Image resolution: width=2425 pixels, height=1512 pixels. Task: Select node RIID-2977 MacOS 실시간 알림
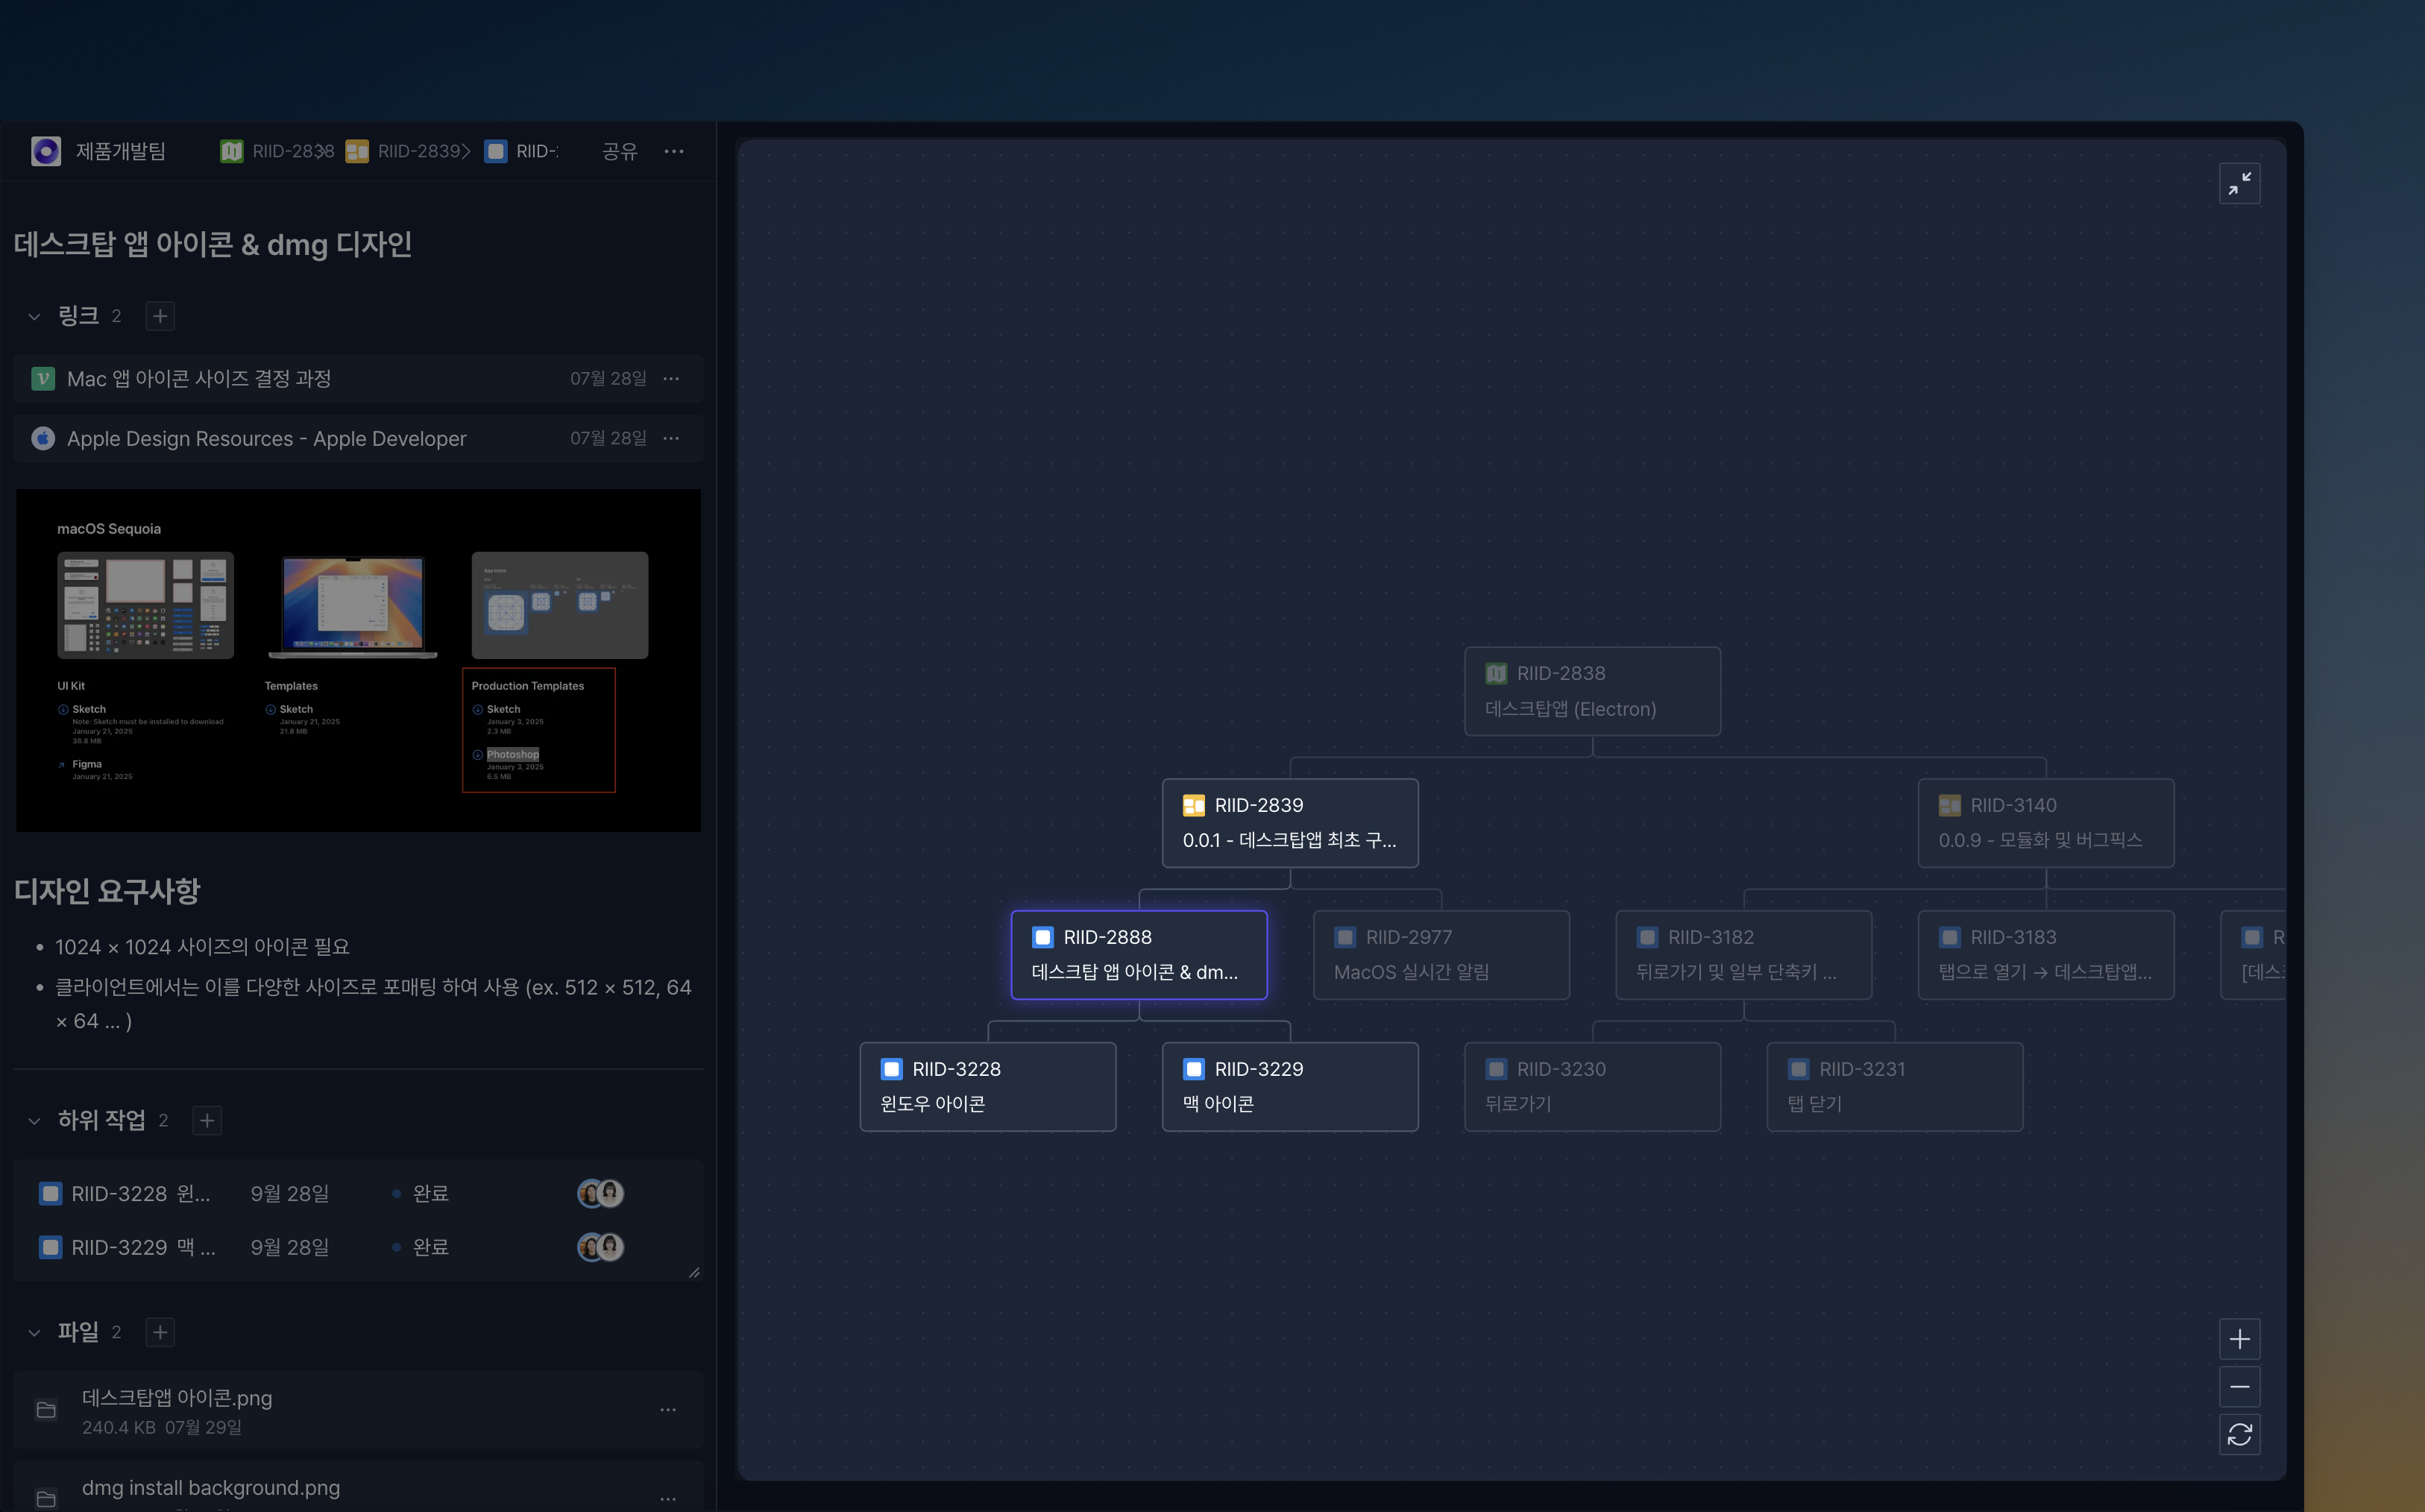tap(1441, 955)
